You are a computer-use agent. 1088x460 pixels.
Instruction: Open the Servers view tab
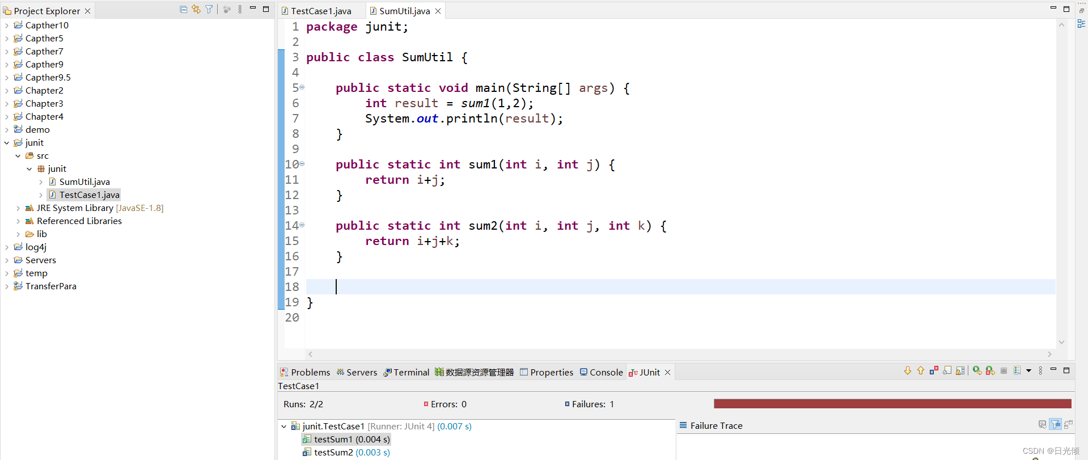[x=357, y=372]
